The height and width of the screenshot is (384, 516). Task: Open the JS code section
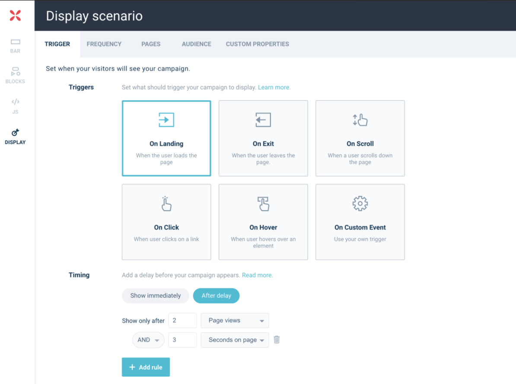(x=15, y=106)
